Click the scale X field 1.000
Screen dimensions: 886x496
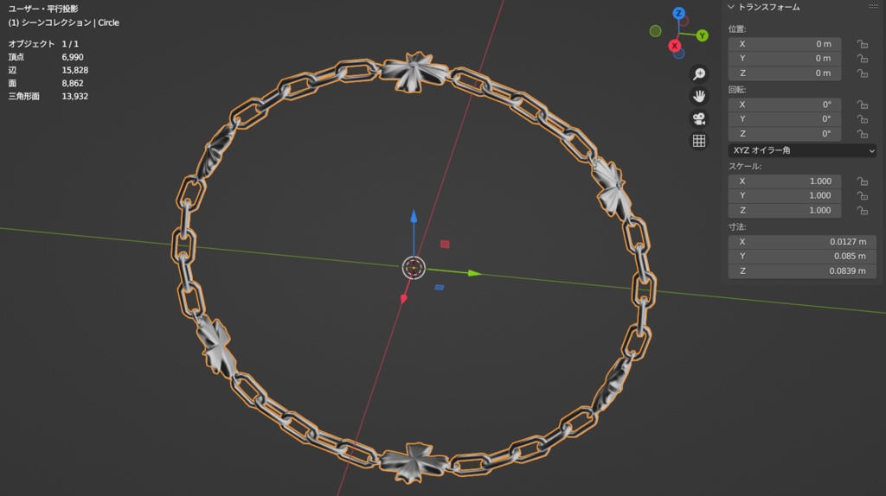pyautogui.click(x=784, y=181)
